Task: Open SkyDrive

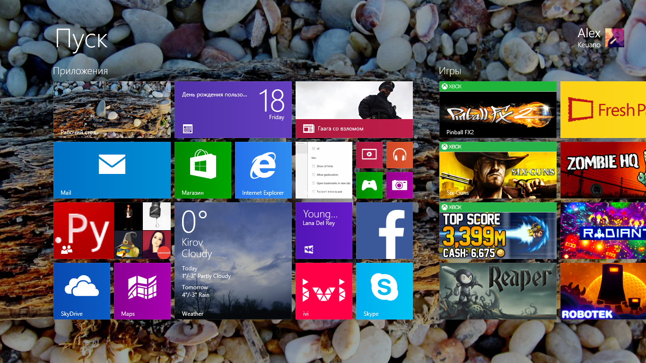Action: (82, 291)
